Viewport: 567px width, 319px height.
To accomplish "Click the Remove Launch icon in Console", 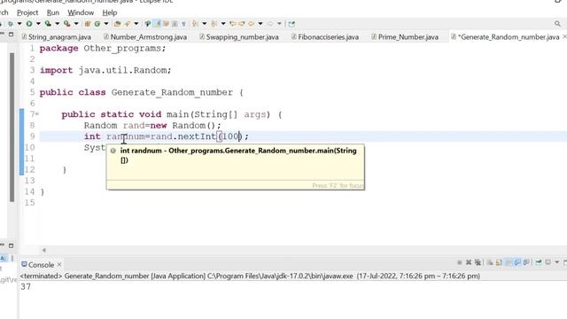I will pyautogui.click(x=469, y=262).
